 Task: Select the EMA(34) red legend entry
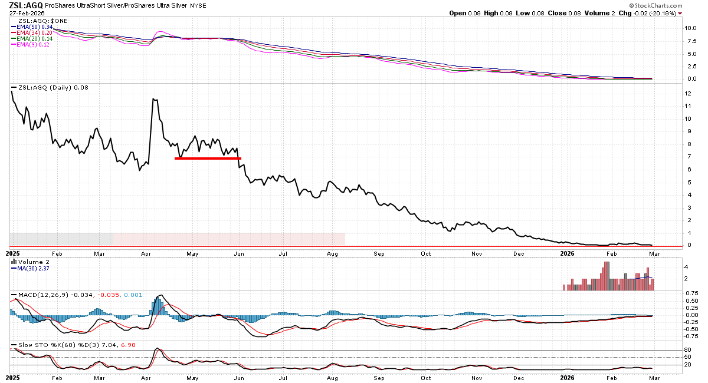click(34, 33)
